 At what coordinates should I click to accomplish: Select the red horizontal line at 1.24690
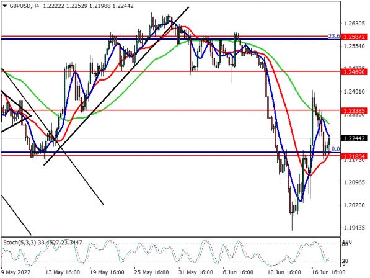(x=171, y=71)
